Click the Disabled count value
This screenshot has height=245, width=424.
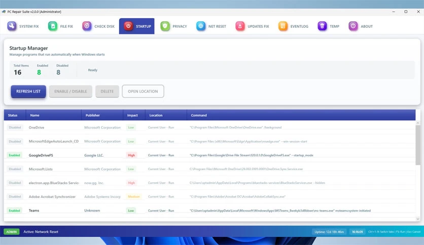point(58,72)
